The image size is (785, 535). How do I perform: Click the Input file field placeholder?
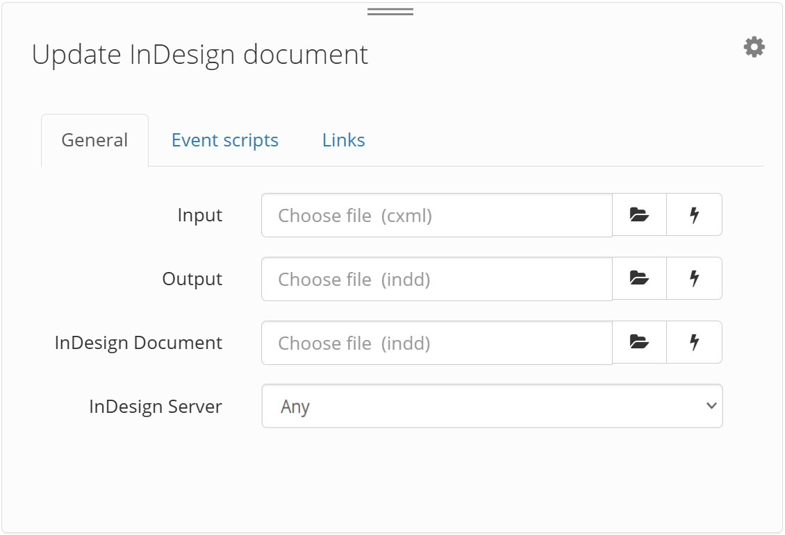coord(436,214)
